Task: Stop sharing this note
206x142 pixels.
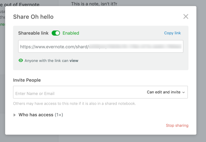Action: [x=177, y=125]
